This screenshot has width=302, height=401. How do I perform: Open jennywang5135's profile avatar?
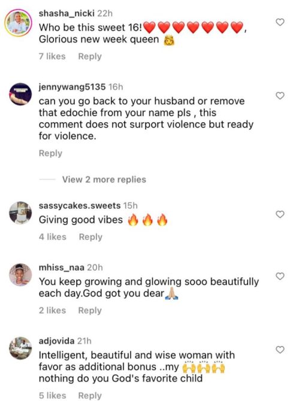pos(20,94)
